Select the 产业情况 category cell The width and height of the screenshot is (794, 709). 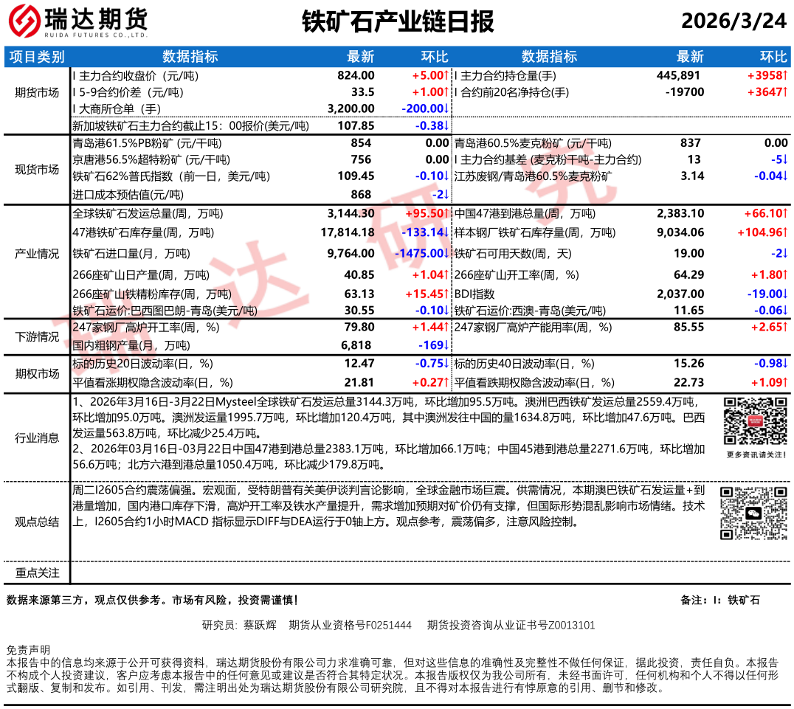[37, 254]
